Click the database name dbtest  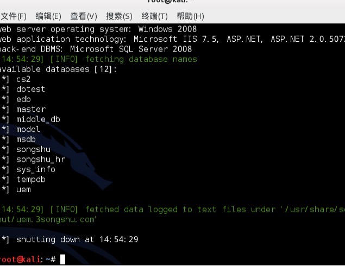[30, 89]
